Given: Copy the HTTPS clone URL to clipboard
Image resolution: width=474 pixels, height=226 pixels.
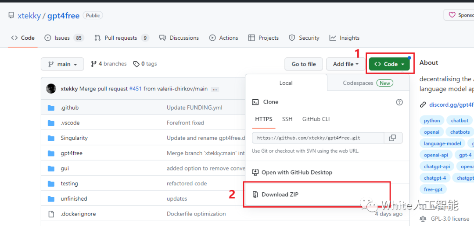Looking at the screenshot, I should [x=393, y=138].
